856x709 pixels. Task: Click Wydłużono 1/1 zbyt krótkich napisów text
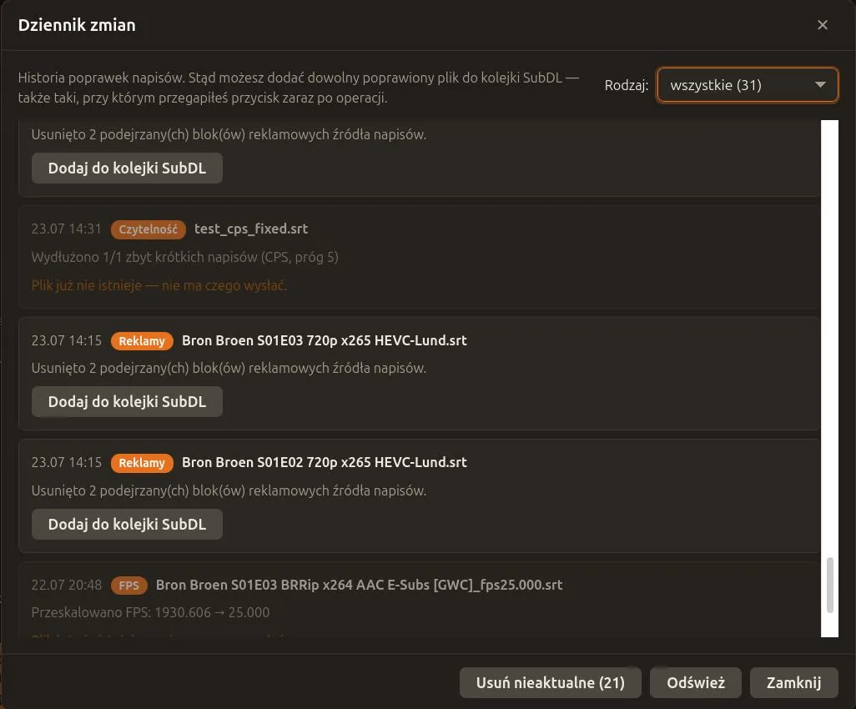pyautogui.click(x=184, y=257)
